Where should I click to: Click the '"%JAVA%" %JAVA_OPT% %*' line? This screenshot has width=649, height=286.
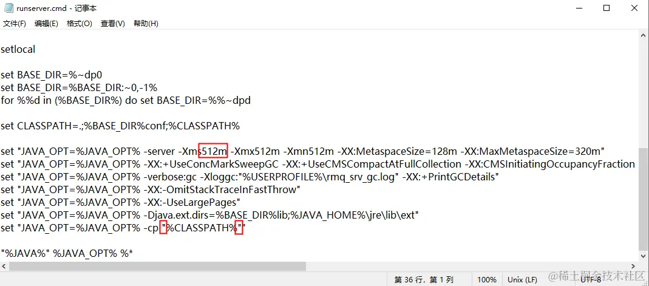click(67, 253)
